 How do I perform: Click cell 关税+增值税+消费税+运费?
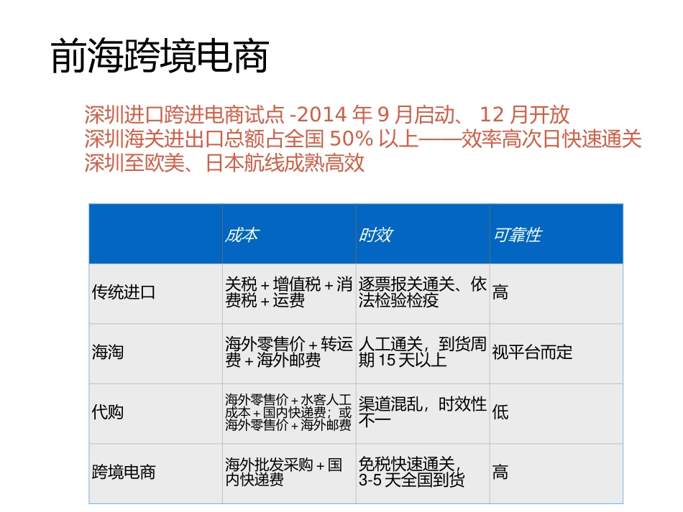pos(289,294)
